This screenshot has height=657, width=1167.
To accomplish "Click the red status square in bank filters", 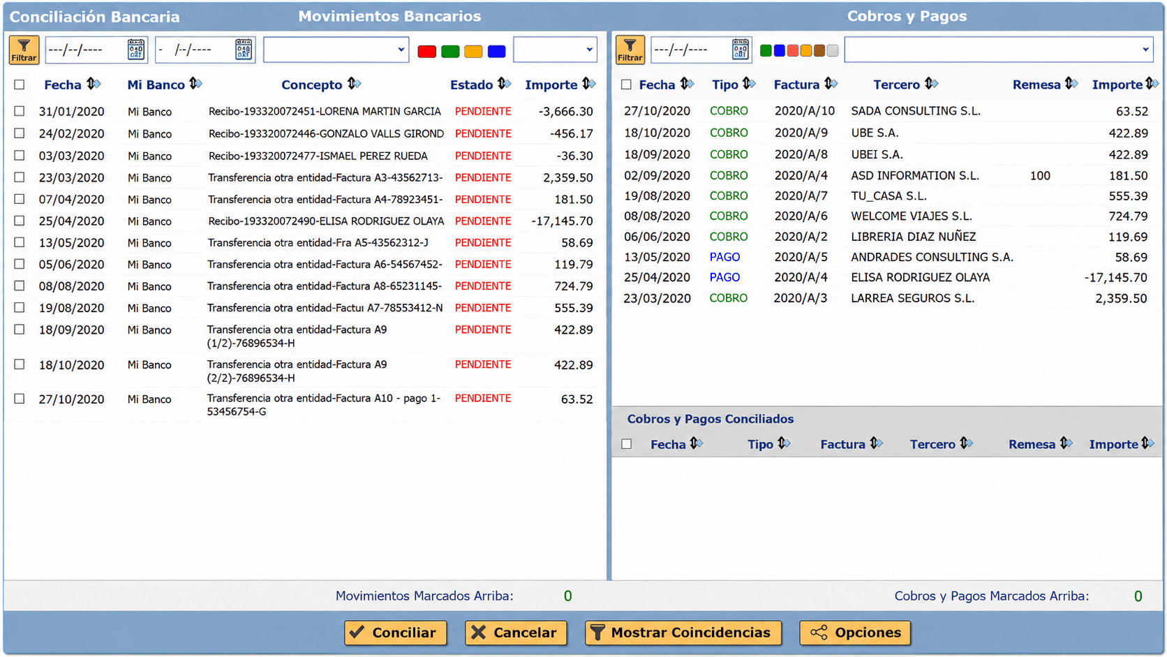I will 426,51.
